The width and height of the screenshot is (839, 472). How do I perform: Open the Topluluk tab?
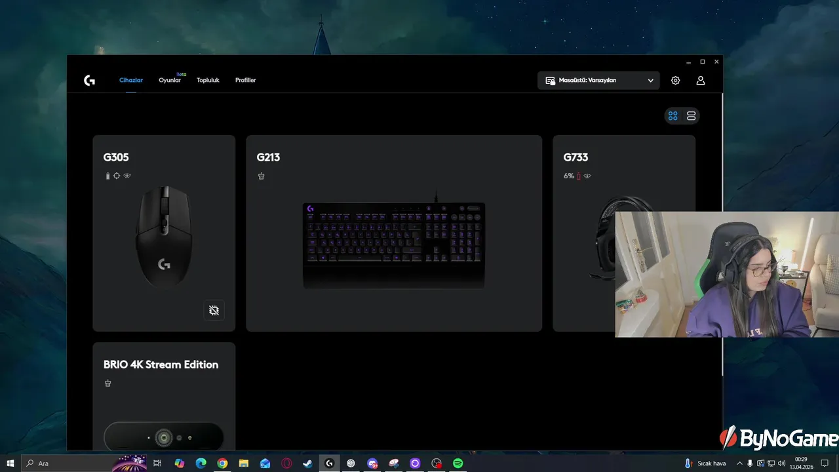208,80
